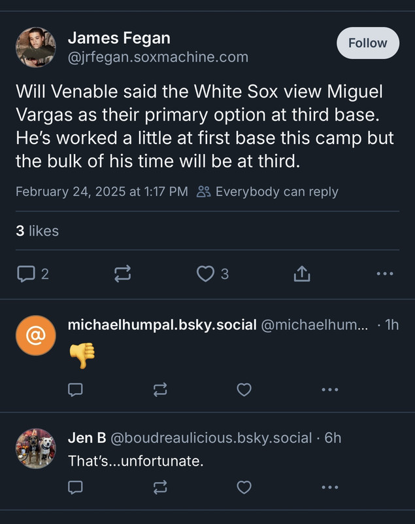Screen dimensions: 415x524
Task: Reply to James Fegan's main post
Action: (x=25, y=274)
